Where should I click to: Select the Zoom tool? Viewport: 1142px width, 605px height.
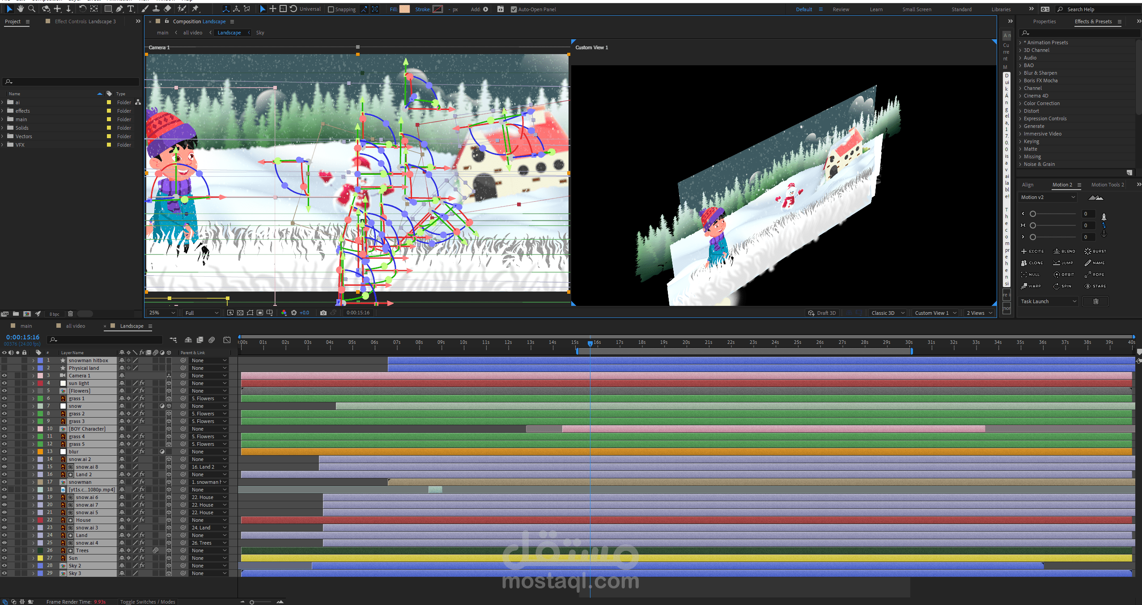[x=31, y=8]
